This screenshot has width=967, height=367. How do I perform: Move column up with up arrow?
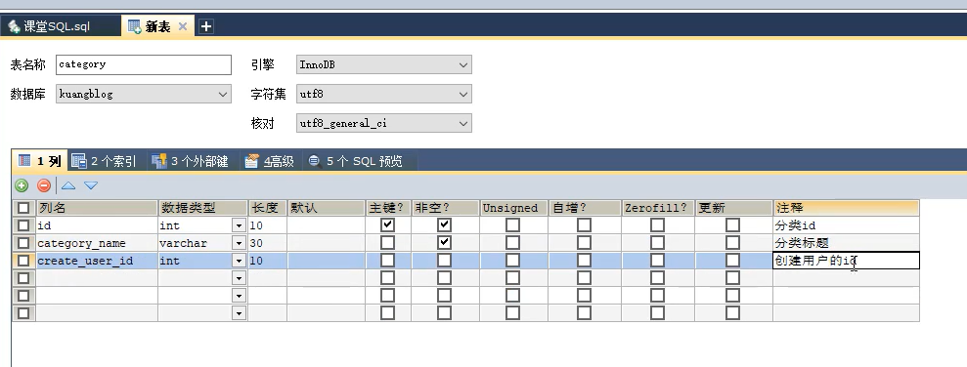[x=68, y=185]
